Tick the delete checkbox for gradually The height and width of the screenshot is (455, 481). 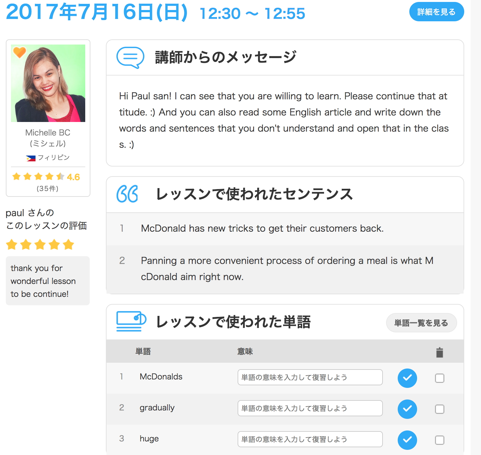click(440, 409)
